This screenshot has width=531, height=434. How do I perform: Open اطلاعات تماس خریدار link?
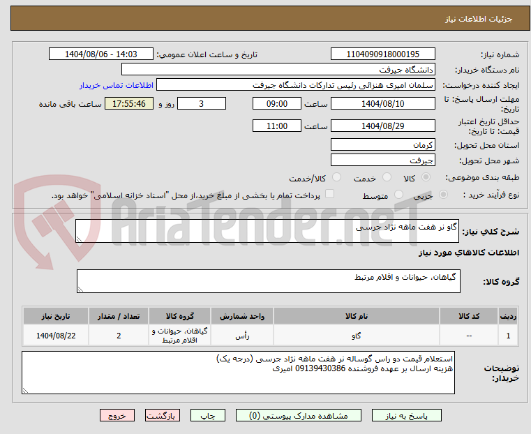click(x=117, y=85)
